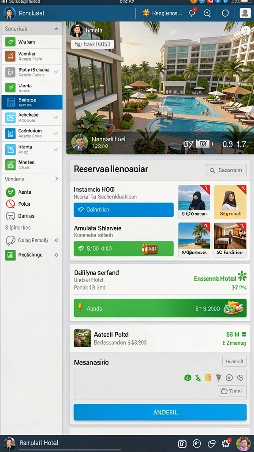Click the green Abnds $15,2000 bar
This screenshot has width=254, height=452.
(x=160, y=308)
